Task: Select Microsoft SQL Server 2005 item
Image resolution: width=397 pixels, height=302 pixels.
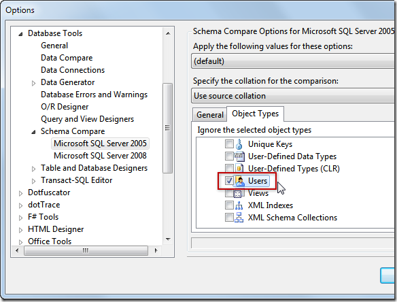Action: coord(100,144)
